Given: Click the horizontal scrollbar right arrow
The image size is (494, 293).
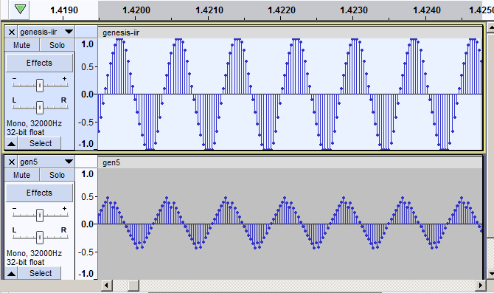Looking at the screenshot, I should click(480, 286).
